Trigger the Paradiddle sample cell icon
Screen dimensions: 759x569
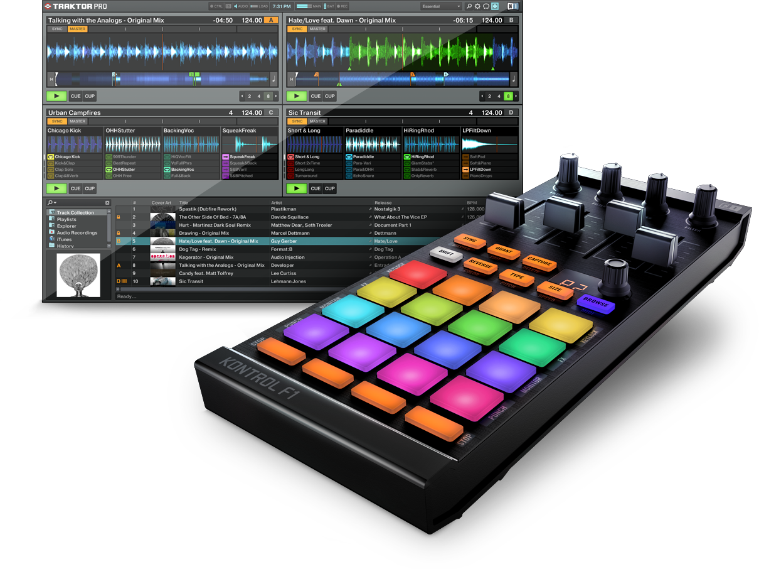[x=349, y=157]
